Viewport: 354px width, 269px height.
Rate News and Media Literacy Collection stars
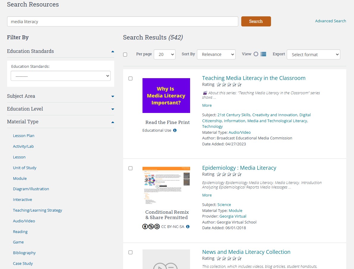pyautogui.click(x=229, y=258)
